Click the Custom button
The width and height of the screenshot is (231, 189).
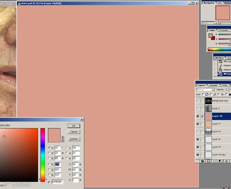74,139
